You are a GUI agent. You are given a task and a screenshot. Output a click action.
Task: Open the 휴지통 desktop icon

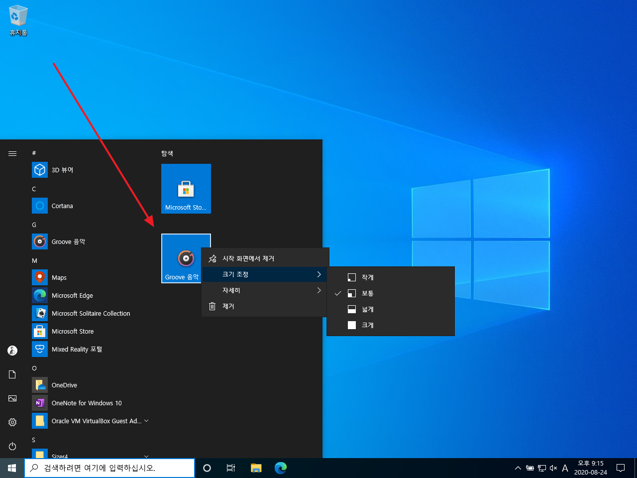[x=18, y=21]
